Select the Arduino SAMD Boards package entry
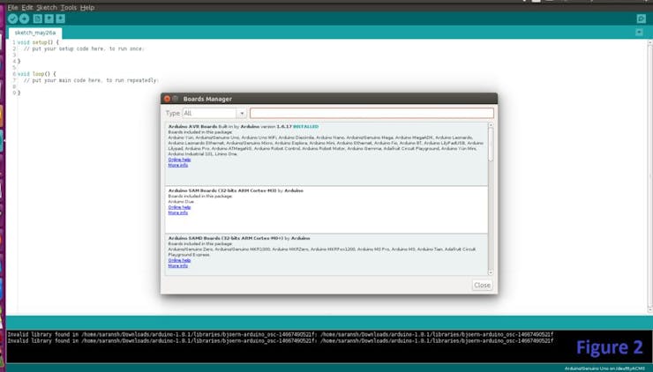This screenshot has width=653, height=372. [x=326, y=255]
